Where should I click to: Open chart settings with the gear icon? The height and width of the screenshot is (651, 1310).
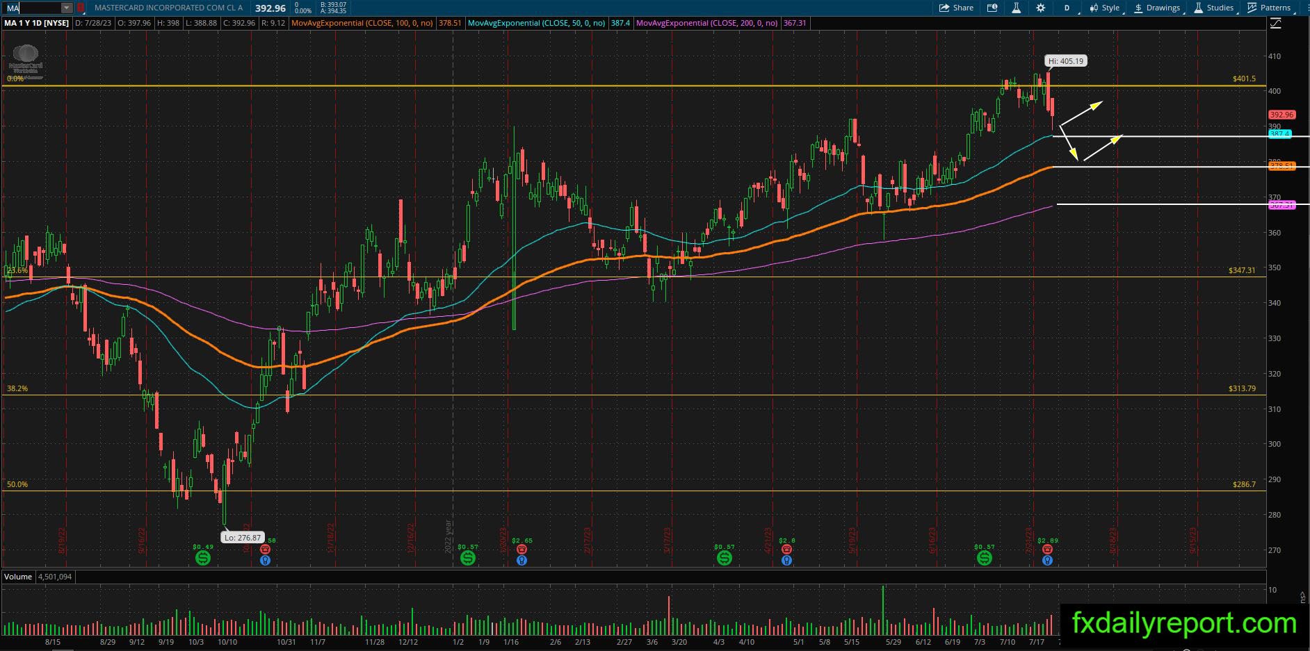1040,8
